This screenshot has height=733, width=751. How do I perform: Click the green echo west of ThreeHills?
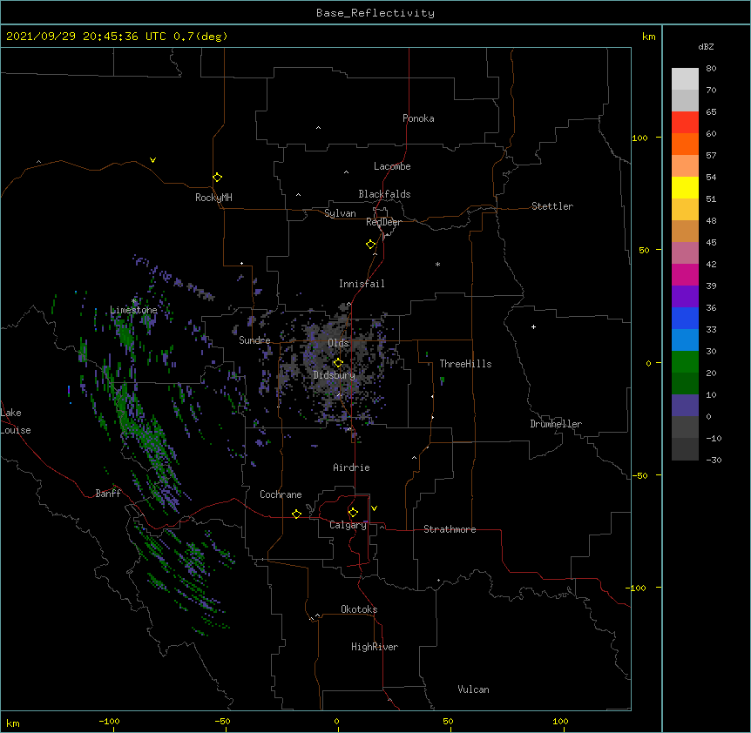point(442,380)
